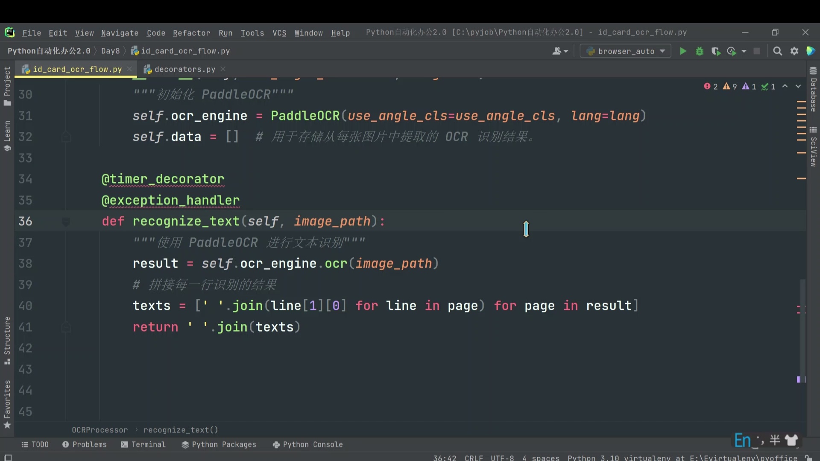This screenshot has width=820, height=461.
Task: Open the browser_auto run configuration dropdown
Action: pyautogui.click(x=625, y=51)
